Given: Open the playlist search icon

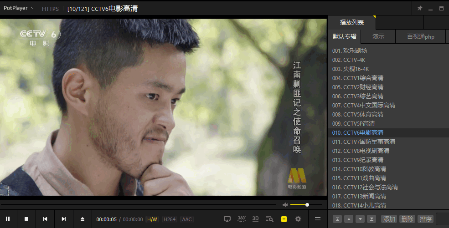Looking at the screenshot, I should [270, 219].
